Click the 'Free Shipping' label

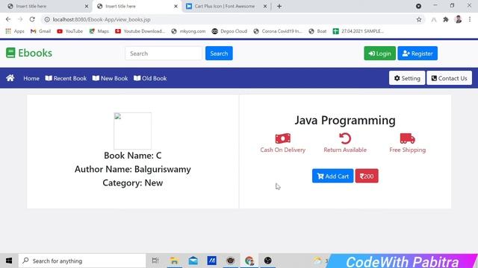(x=407, y=150)
